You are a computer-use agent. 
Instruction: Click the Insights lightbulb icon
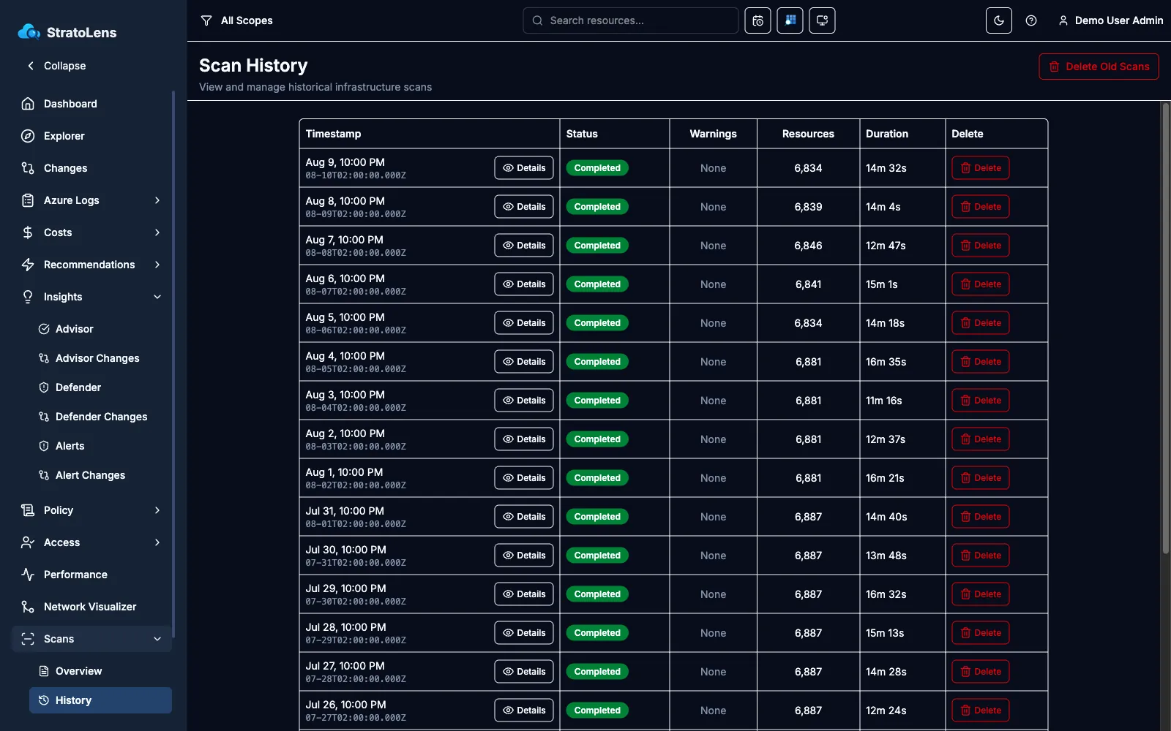[x=28, y=297]
